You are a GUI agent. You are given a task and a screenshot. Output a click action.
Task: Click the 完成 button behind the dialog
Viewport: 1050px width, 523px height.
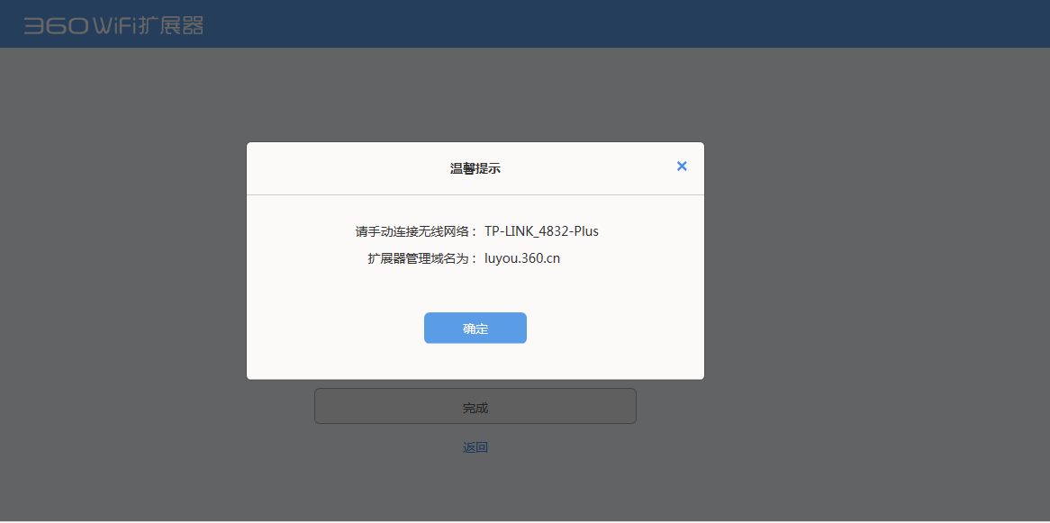(x=475, y=407)
